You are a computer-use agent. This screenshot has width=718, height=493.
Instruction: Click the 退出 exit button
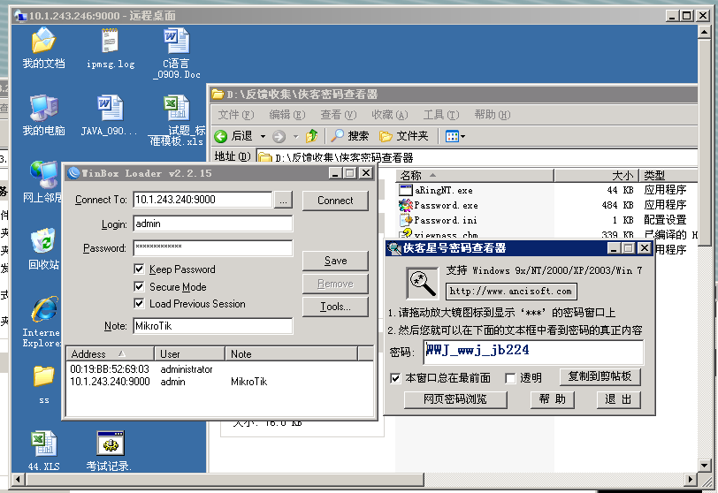coord(619,398)
